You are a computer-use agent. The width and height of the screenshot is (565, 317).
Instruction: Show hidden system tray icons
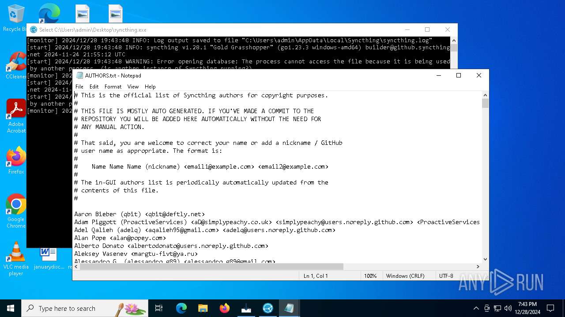pyautogui.click(x=476, y=308)
